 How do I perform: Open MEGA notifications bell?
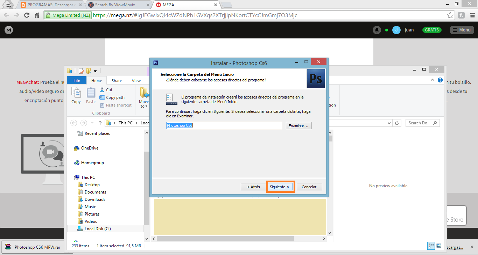pos(377,30)
